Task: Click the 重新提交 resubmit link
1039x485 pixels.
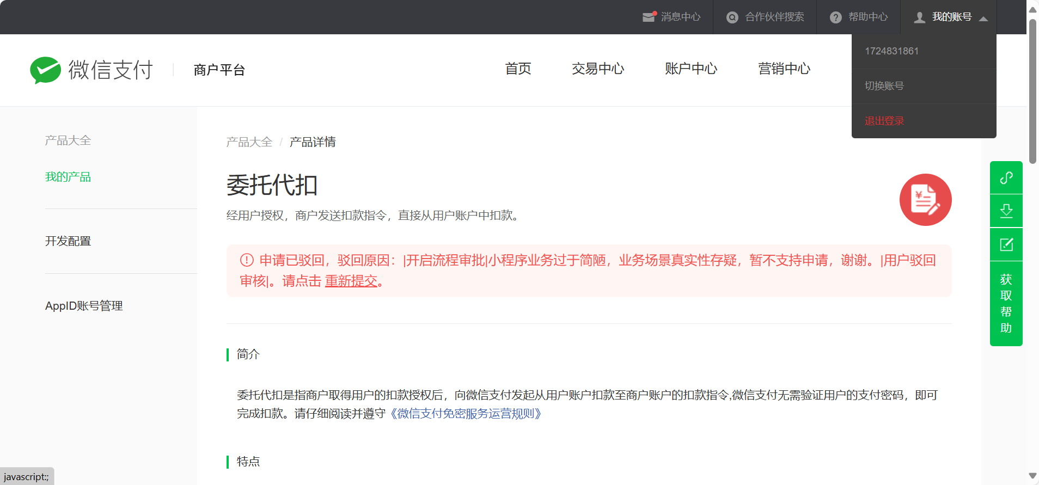Action: (351, 281)
